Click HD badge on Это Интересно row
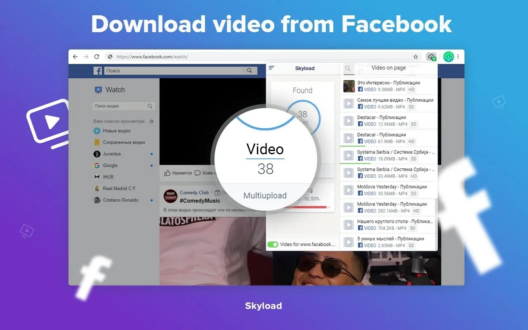The width and height of the screenshot is (528, 330). point(411,90)
